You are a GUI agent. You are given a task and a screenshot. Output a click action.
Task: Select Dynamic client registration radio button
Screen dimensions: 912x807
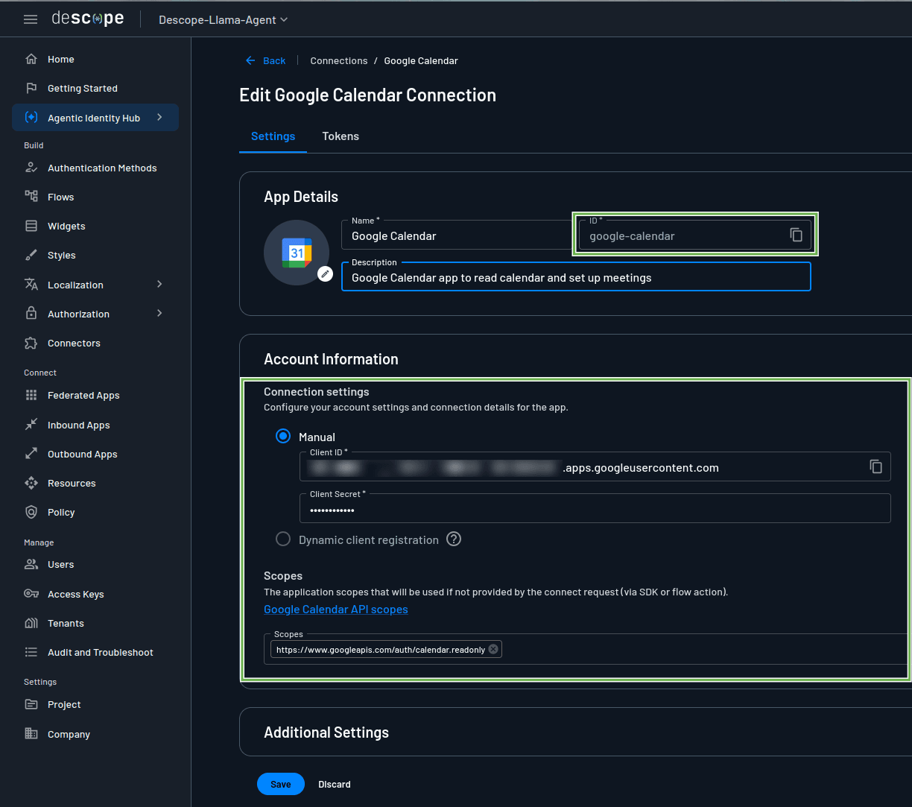click(x=283, y=539)
